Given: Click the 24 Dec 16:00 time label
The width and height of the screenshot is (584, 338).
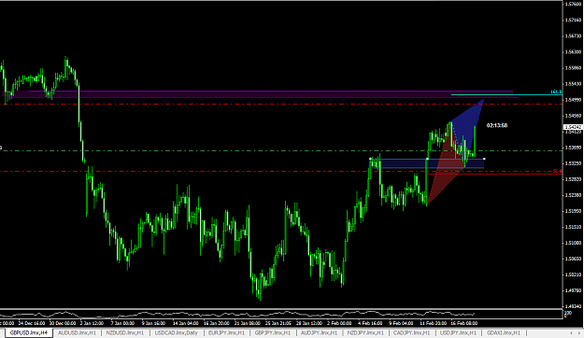Looking at the screenshot, I should (x=31, y=323).
